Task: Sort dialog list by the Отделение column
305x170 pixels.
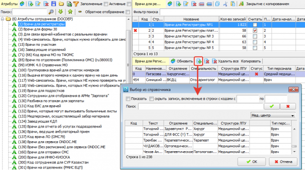Action: pyautogui.click(x=178, y=123)
